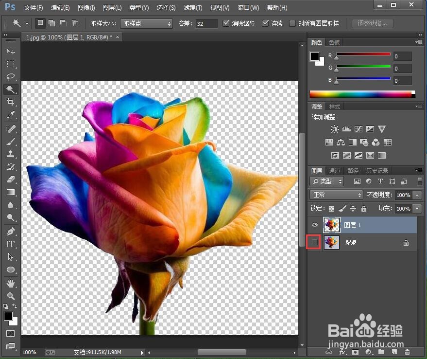Show the 背景 layer visibility box
This screenshot has height=359, width=427.
(x=315, y=242)
